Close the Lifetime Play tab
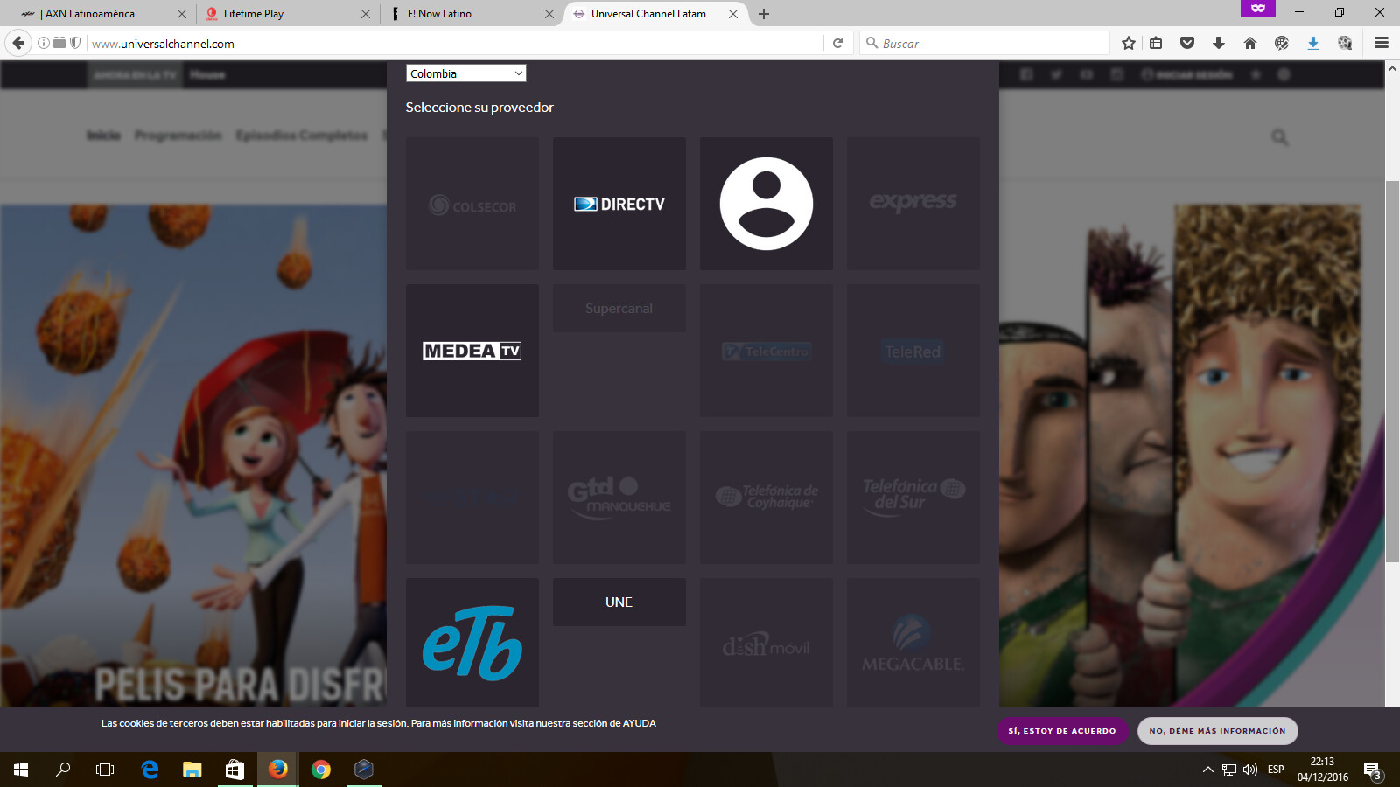1400x787 pixels. 366,14
